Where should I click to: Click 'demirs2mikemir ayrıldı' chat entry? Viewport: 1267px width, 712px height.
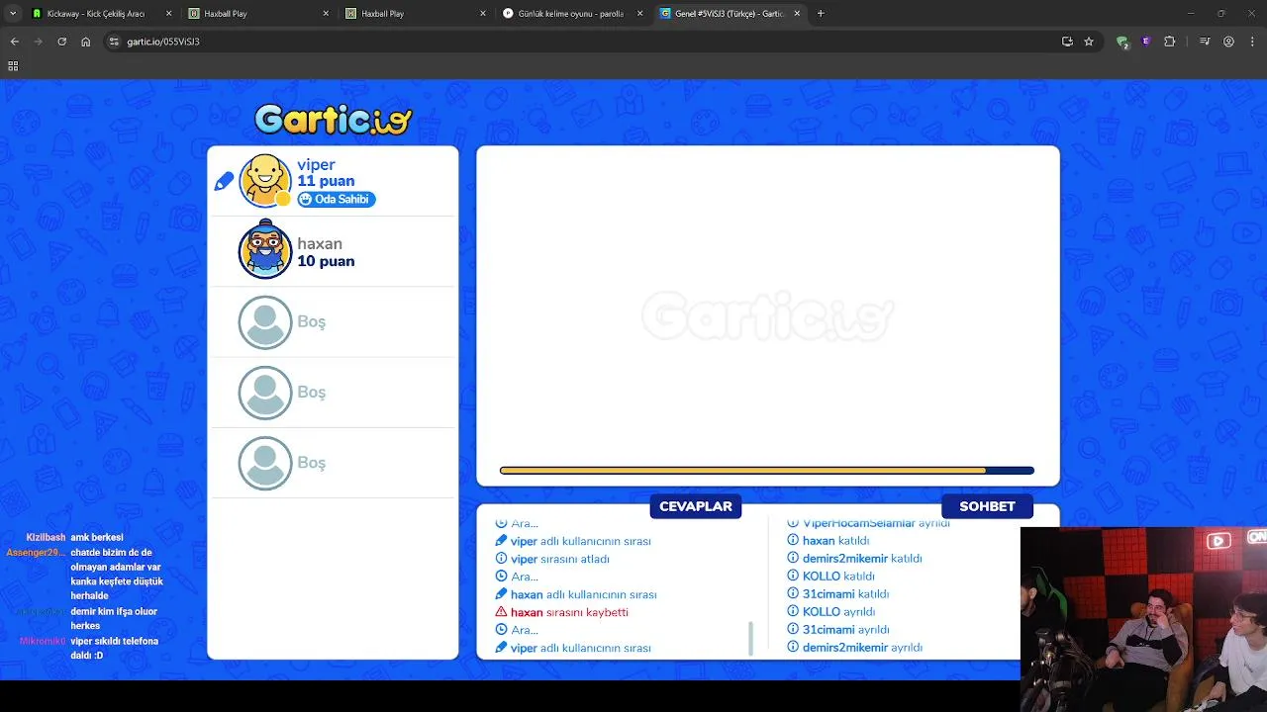point(862,648)
